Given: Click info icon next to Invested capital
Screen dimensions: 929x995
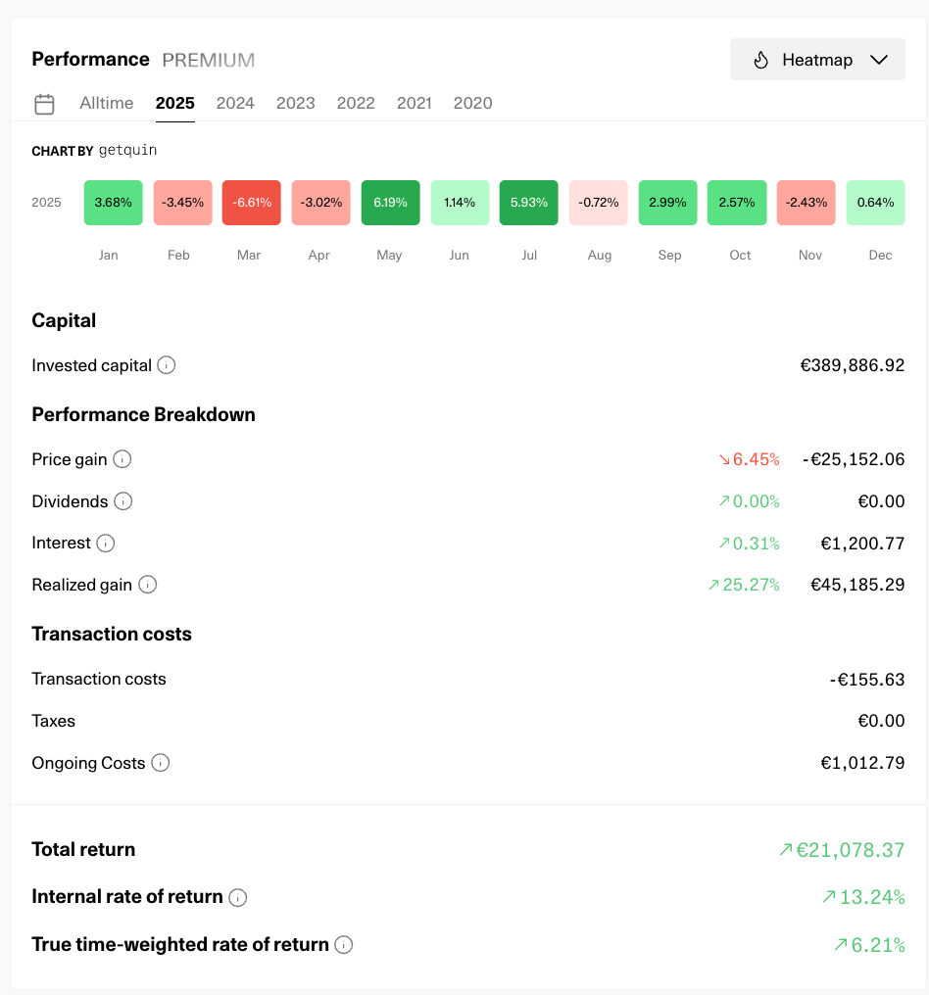Looking at the screenshot, I should pyautogui.click(x=167, y=365).
